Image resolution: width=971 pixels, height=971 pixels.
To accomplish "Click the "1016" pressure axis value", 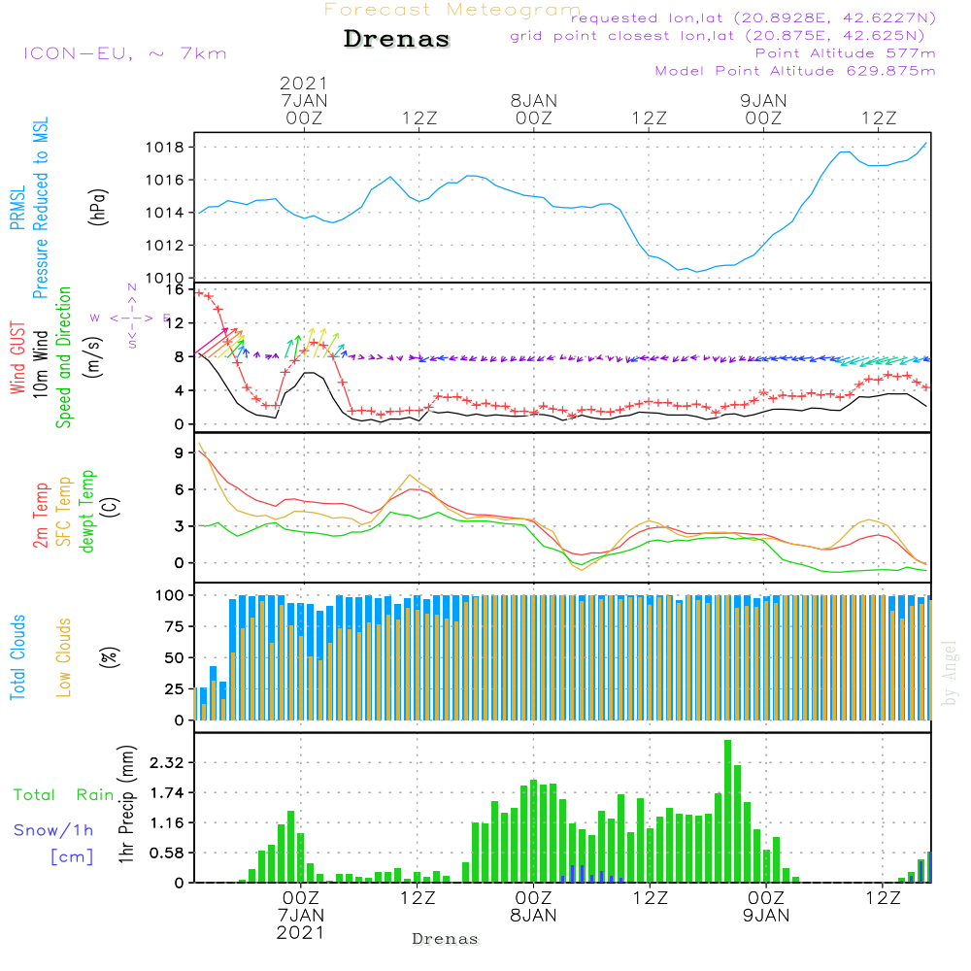I will pos(165,181).
